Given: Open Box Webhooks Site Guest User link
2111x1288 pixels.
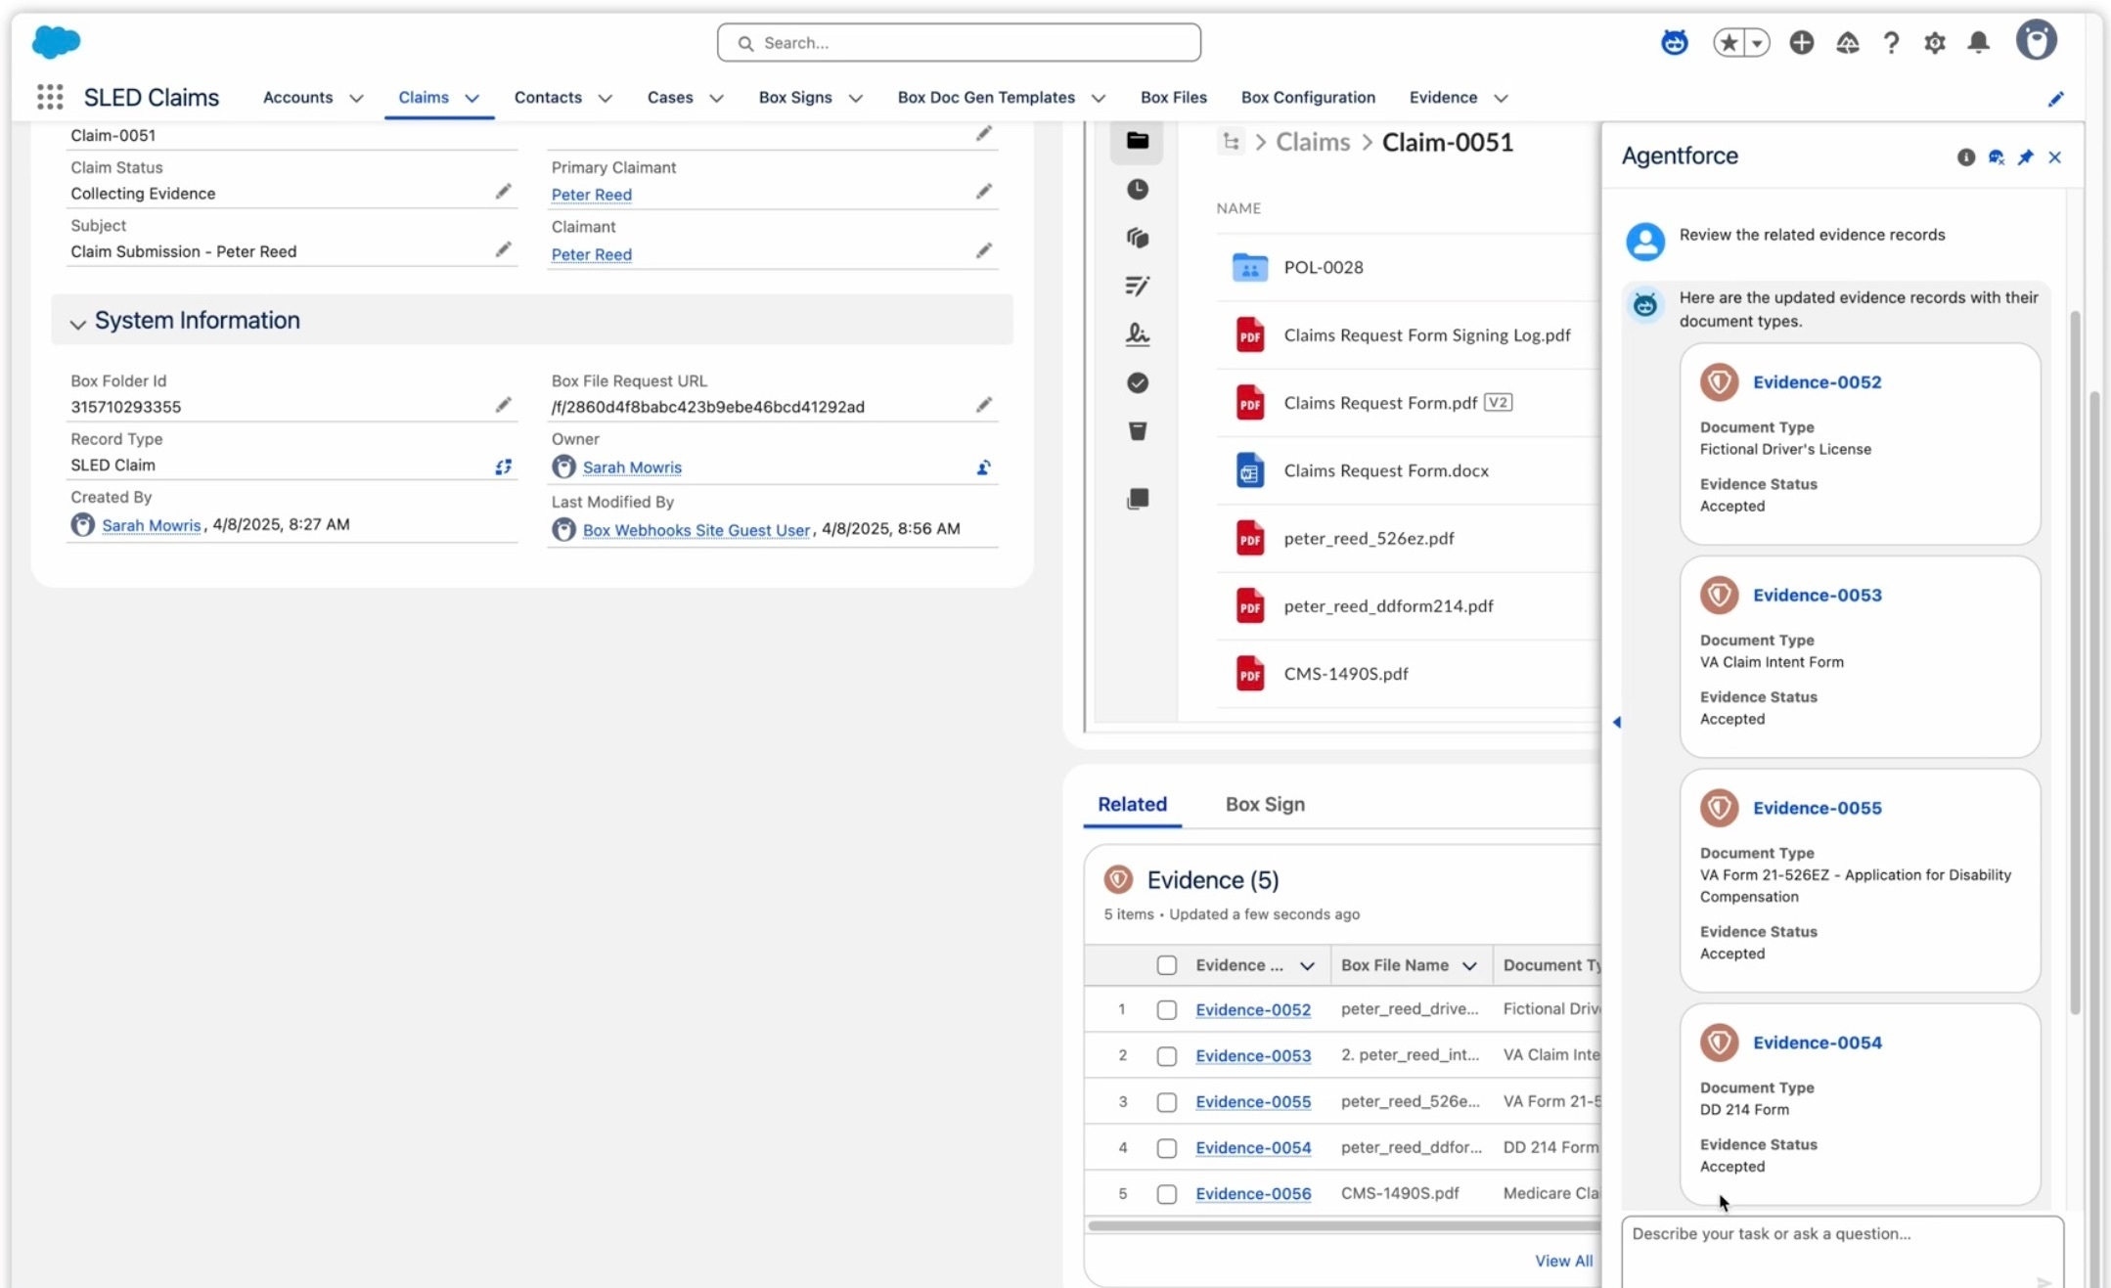Looking at the screenshot, I should [x=696, y=530].
